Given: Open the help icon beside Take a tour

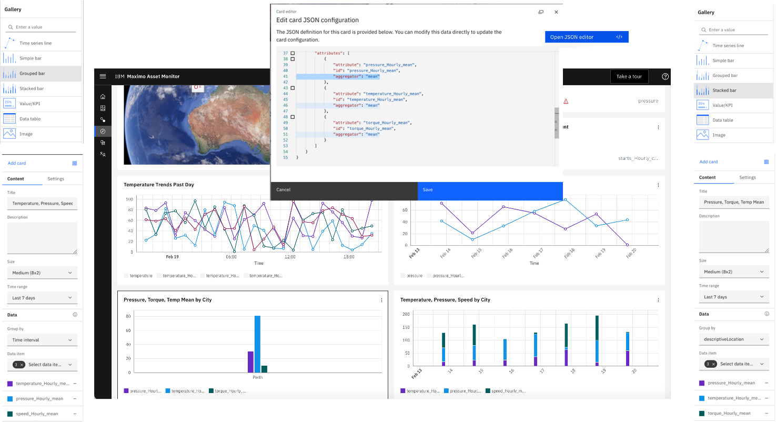Looking at the screenshot, I should [x=664, y=76].
